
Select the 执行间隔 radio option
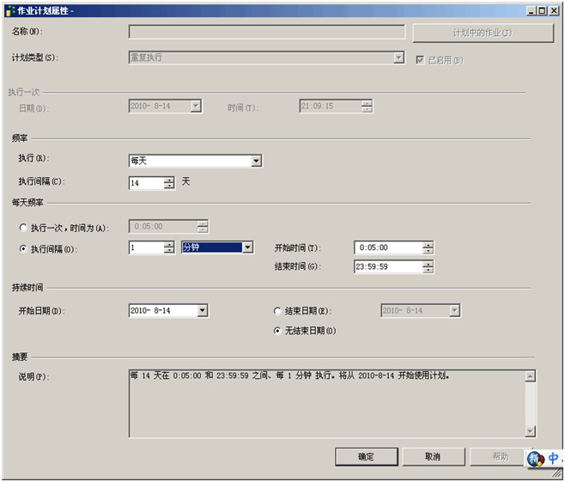[23, 247]
